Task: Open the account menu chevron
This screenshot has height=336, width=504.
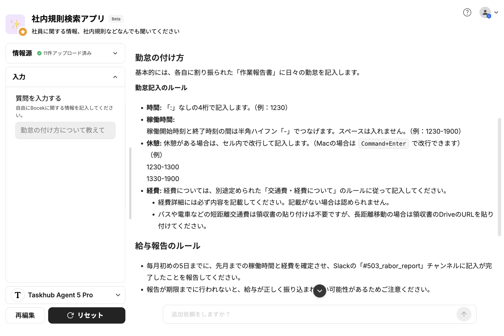Action: point(496,13)
